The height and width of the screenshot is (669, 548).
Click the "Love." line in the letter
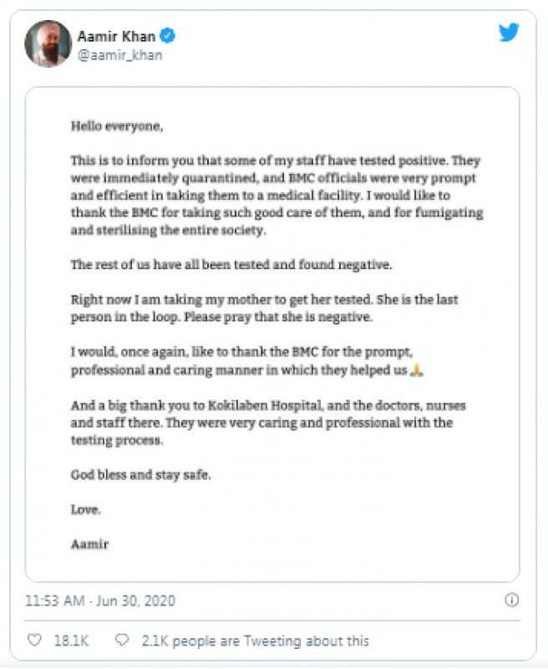[x=85, y=509]
